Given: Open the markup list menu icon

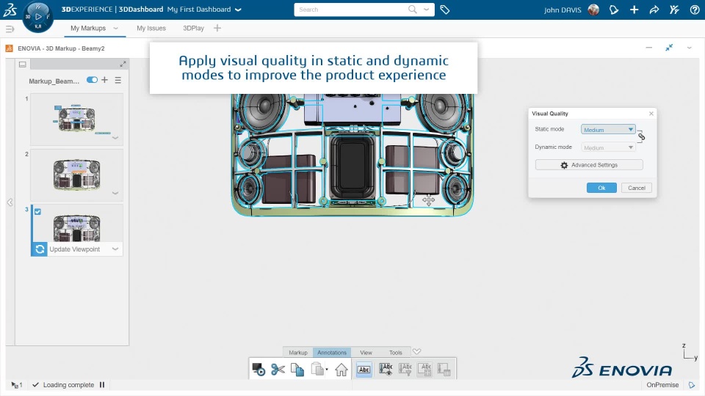Looking at the screenshot, I should (118, 80).
